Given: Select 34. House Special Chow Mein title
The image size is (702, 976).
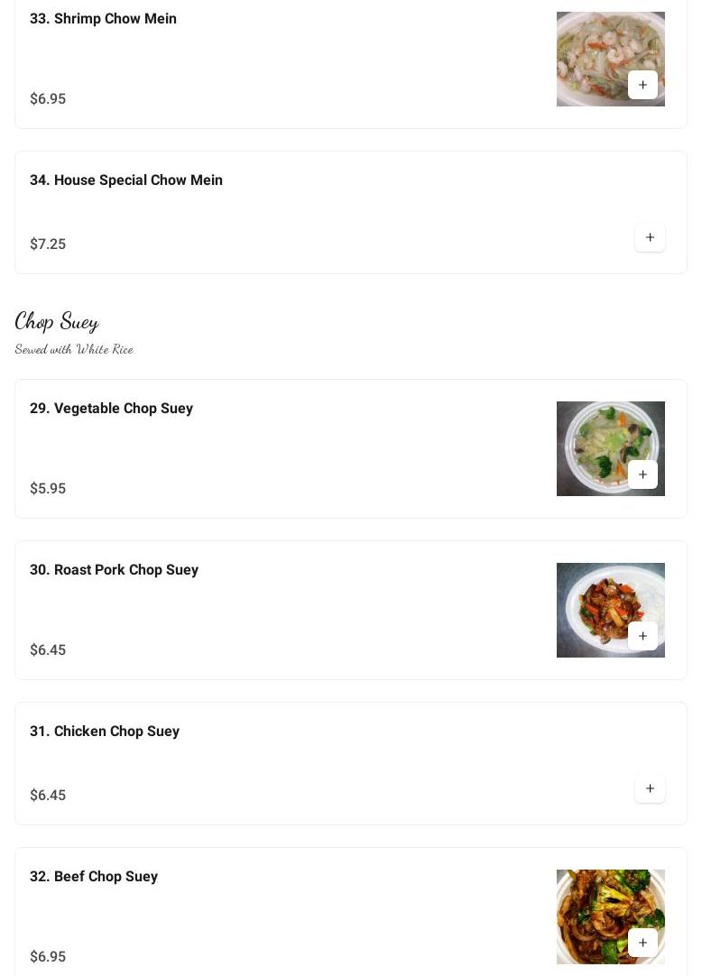Looking at the screenshot, I should (125, 180).
